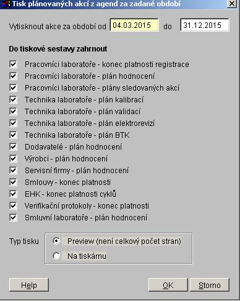The image size is (240, 301).
Task: Toggle Smlouvy - konec platnosti checkbox
Action: point(13,182)
